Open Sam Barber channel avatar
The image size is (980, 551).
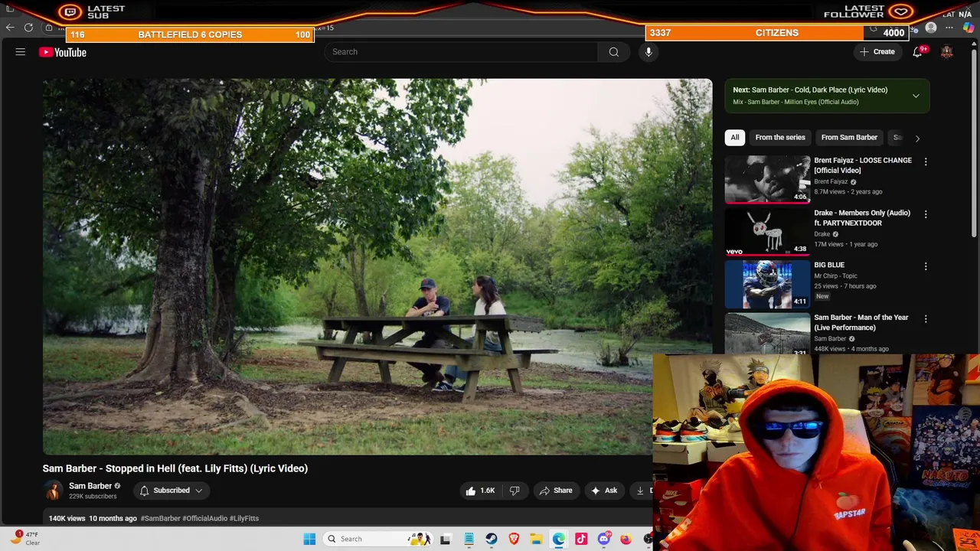pyautogui.click(x=53, y=491)
